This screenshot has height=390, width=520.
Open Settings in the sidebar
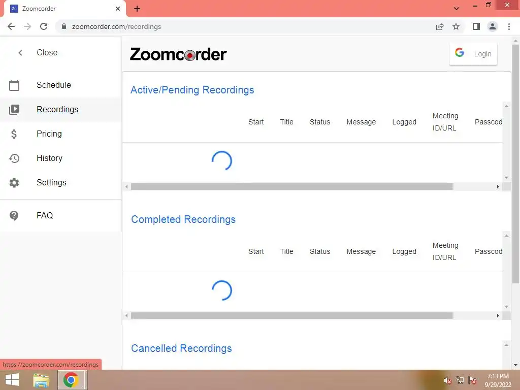click(51, 183)
